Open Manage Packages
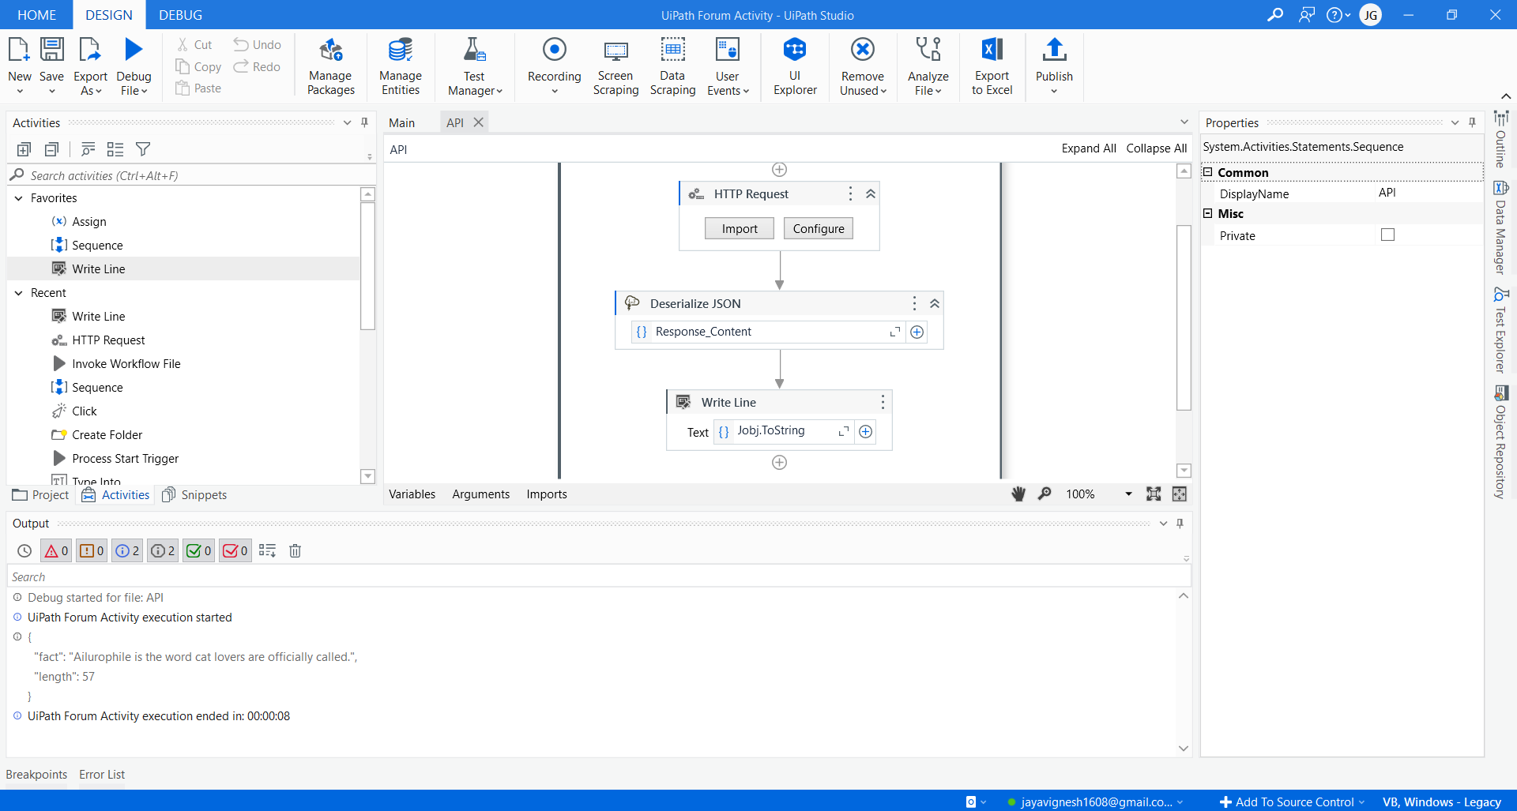This screenshot has height=811, width=1517. [330, 66]
